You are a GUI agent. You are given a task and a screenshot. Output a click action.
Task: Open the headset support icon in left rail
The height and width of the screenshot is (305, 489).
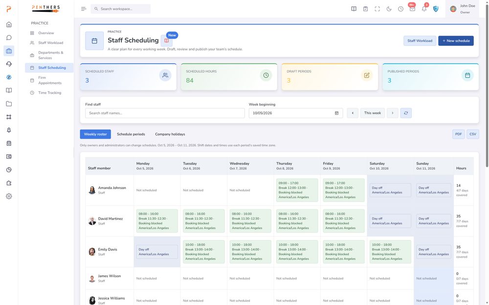click(x=9, y=64)
